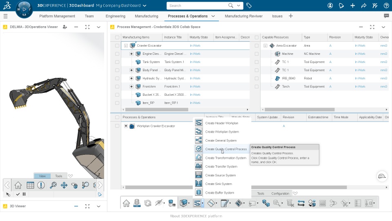
Task: Tick the Tank System row checkbox
Action: click(x=117, y=62)
